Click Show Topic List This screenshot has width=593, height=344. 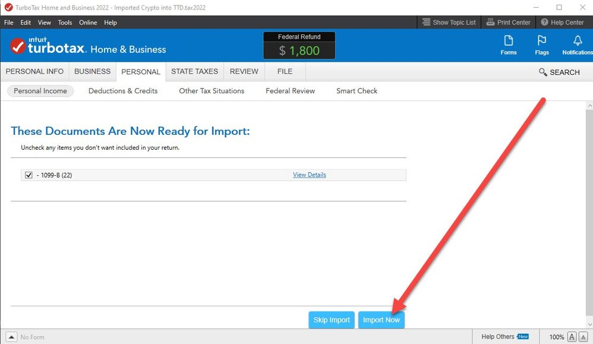(x=449, y=23)
